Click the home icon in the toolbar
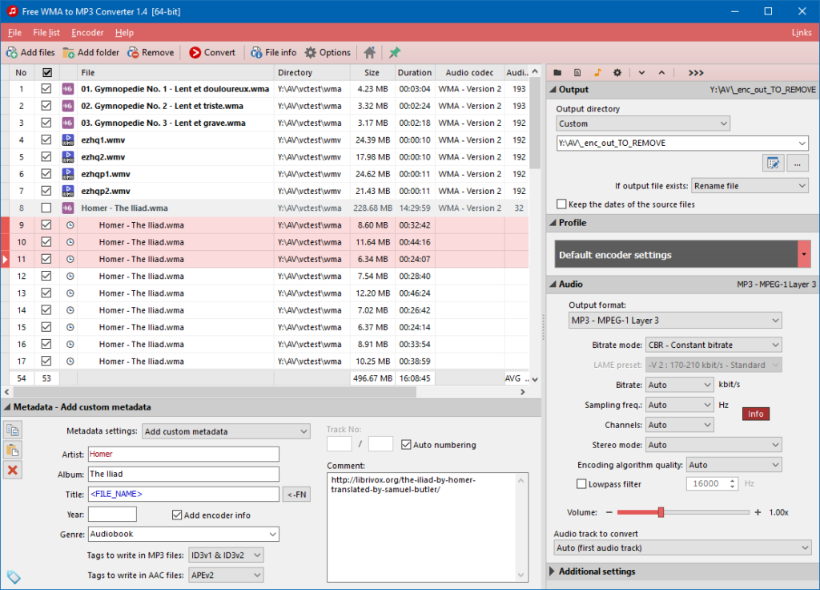 [x=370, y=52]
